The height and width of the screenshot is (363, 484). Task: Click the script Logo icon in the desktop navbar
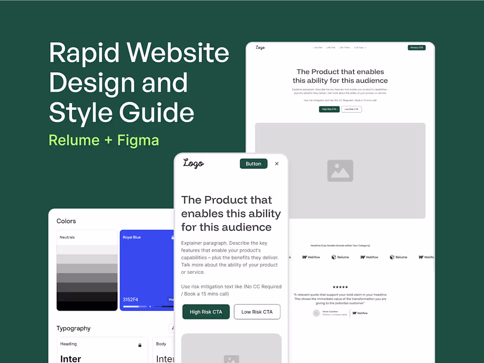click(260, 47)
